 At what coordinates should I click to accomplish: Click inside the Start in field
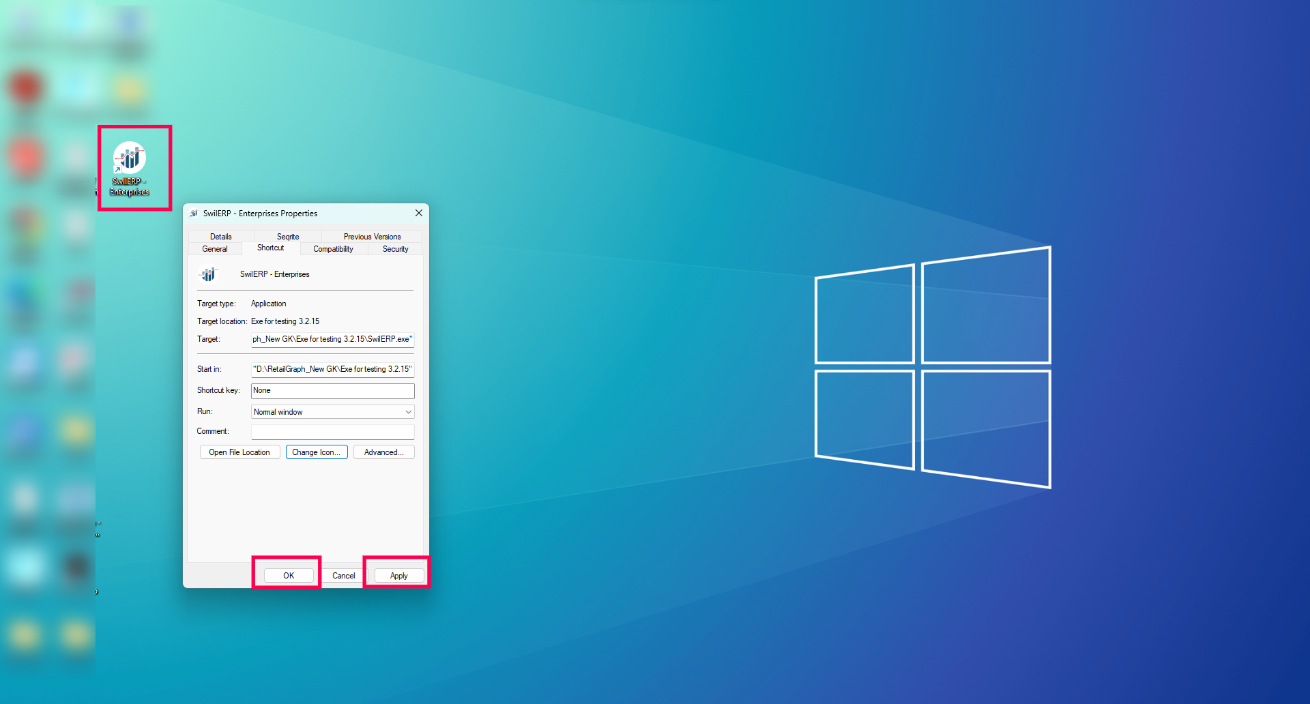pyautogui.click(x=332, y=369)
